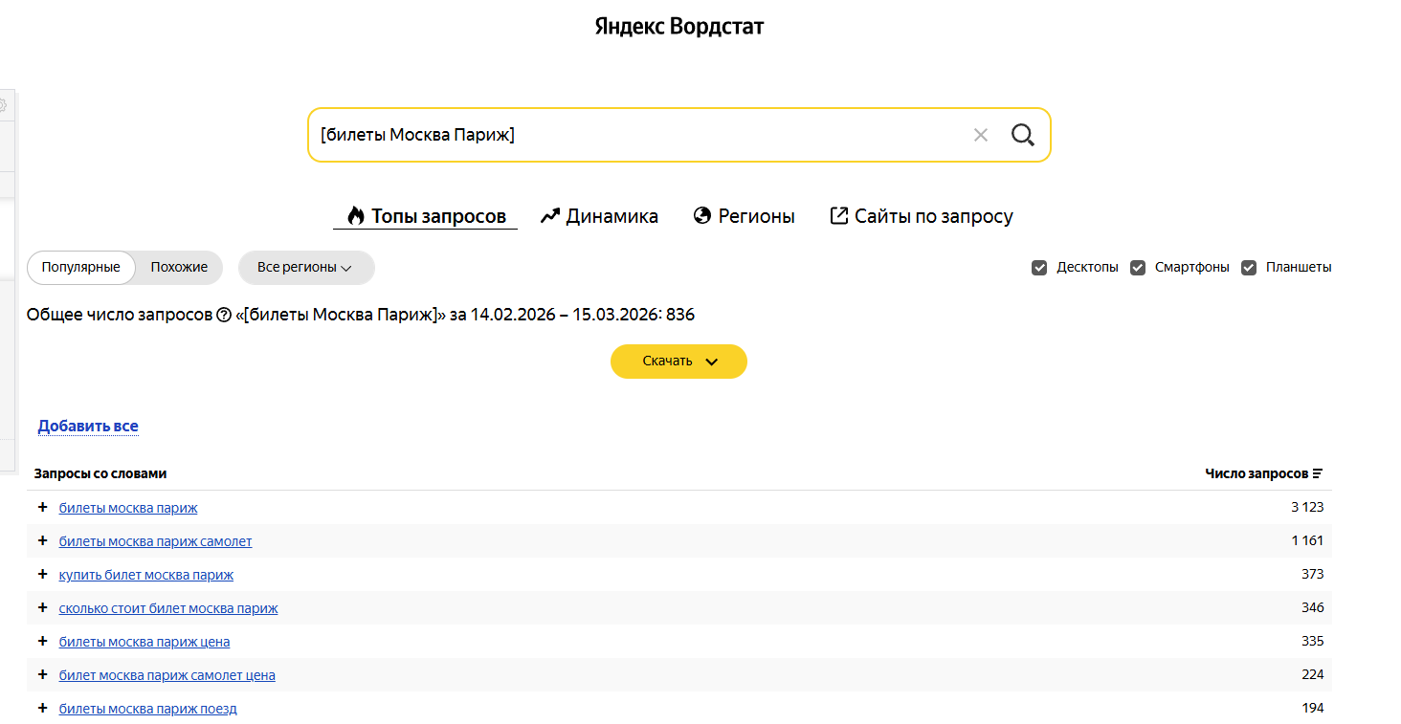
Task: Click the Добавить все link
Action: pos(88,426)
